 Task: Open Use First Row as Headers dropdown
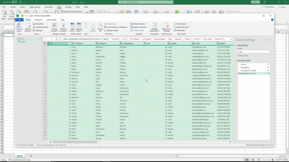coord(127,27)
